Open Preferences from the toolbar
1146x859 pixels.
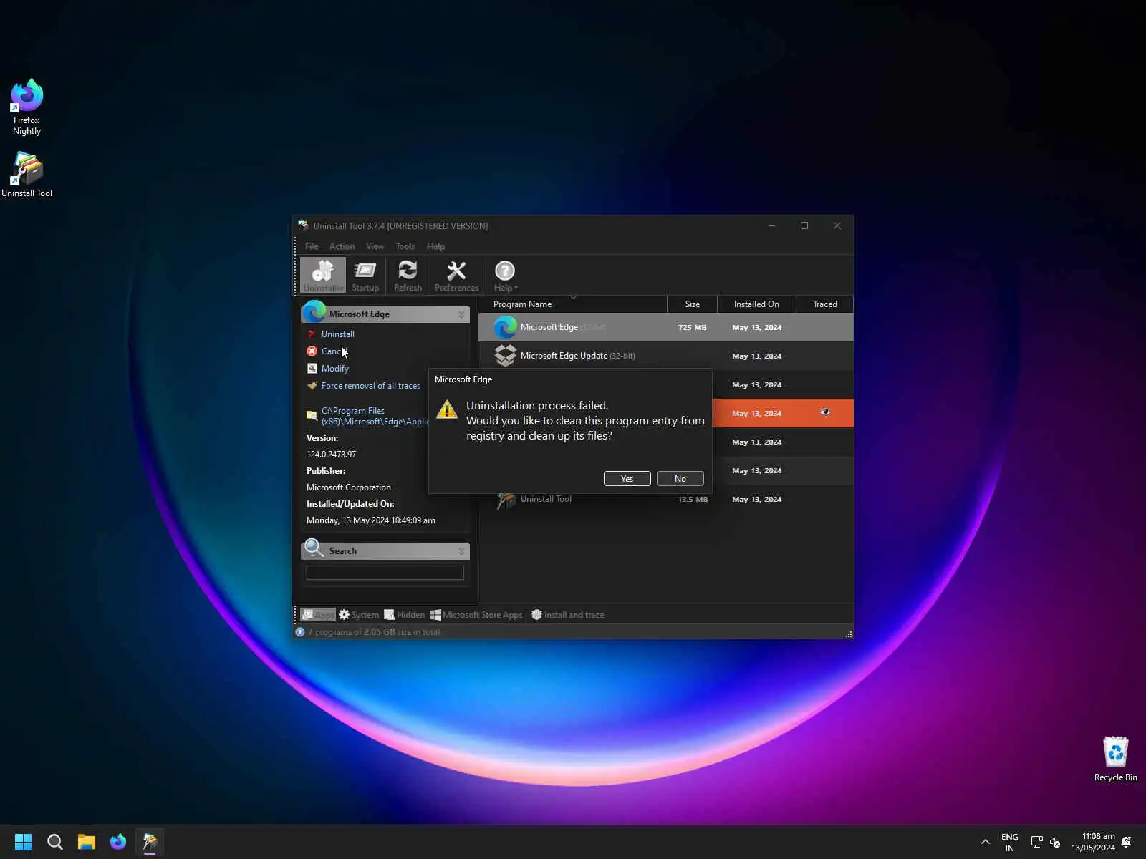456,276
